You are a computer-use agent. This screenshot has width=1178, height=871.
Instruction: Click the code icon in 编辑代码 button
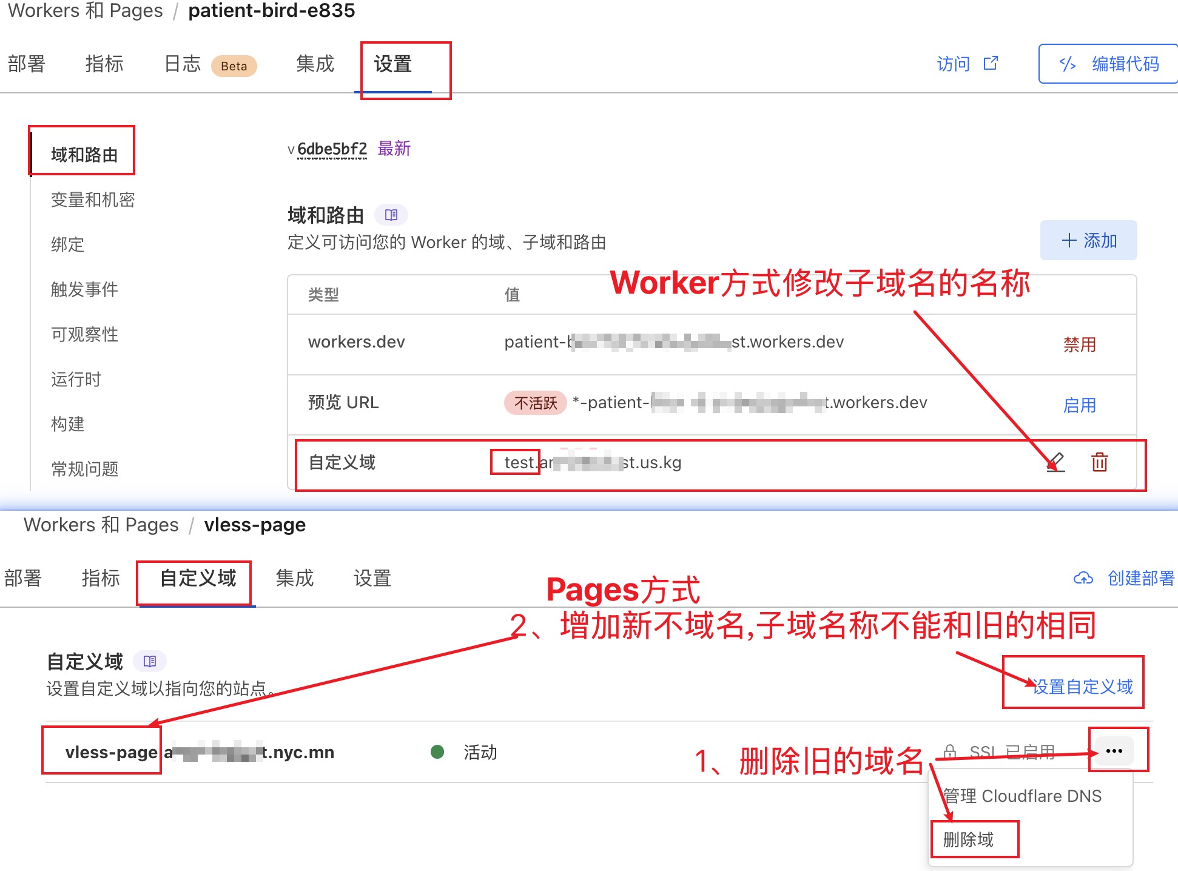pos(1068,64)
